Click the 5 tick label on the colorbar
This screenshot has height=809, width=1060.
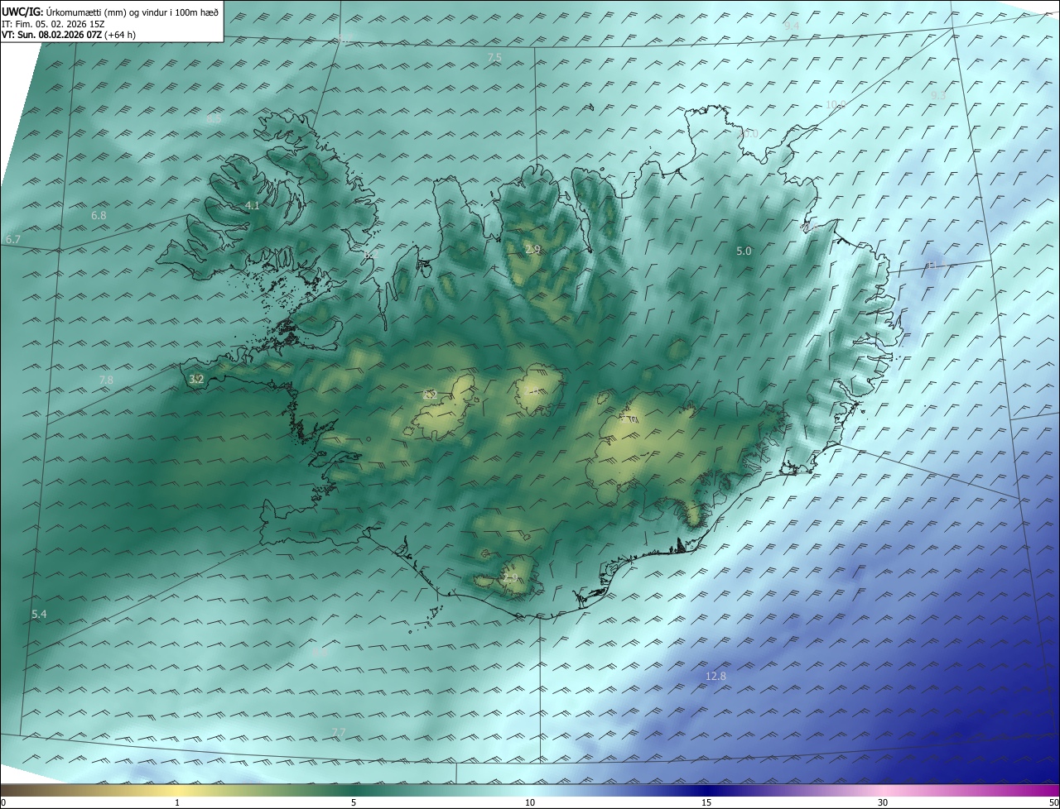pos(354,802)
